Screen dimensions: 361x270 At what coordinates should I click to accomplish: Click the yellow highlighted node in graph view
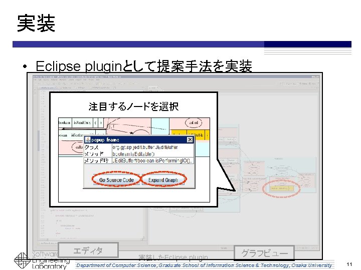(282, 188)
